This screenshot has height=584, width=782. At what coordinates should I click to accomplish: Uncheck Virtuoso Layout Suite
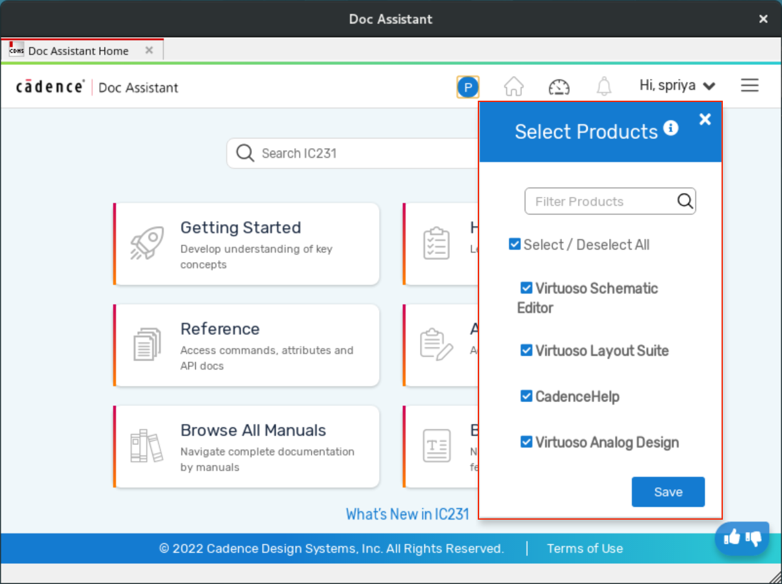point(527,350)
